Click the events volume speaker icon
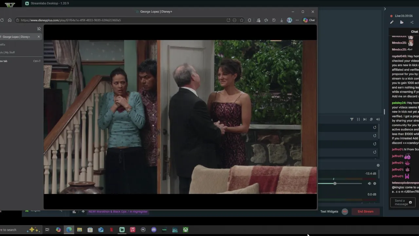Image resolution: width=419 pixels, height=236 pixels. click(378, 119)
